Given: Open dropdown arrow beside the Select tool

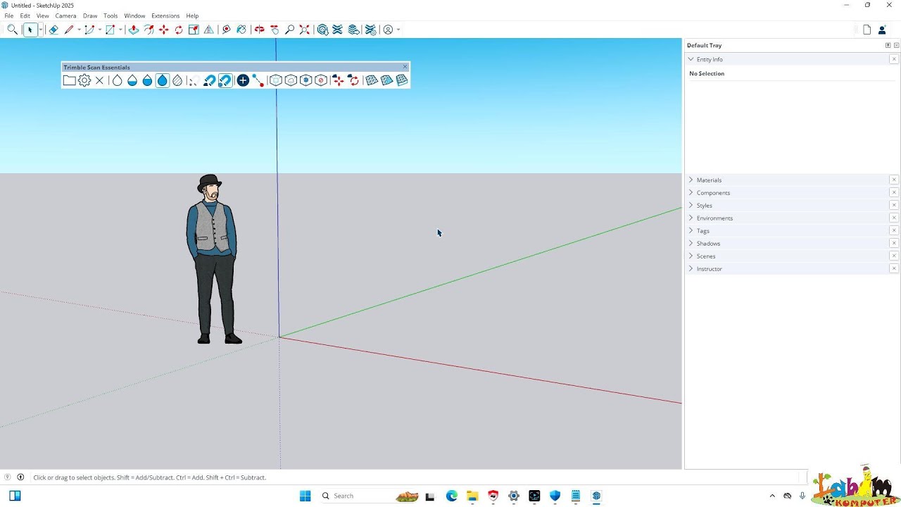Looking at the screenshot, I should coord(40,30).
